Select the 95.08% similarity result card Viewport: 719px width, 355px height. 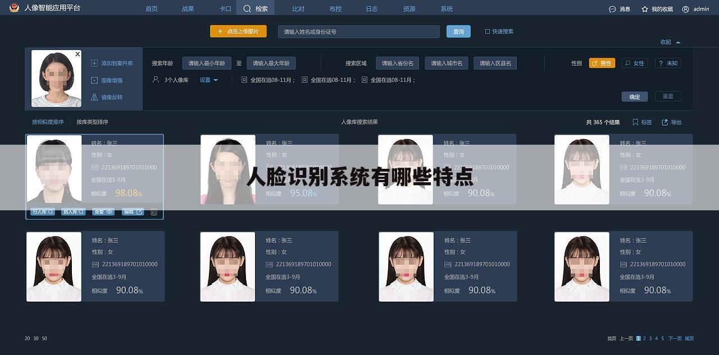[x=269, y=169]
